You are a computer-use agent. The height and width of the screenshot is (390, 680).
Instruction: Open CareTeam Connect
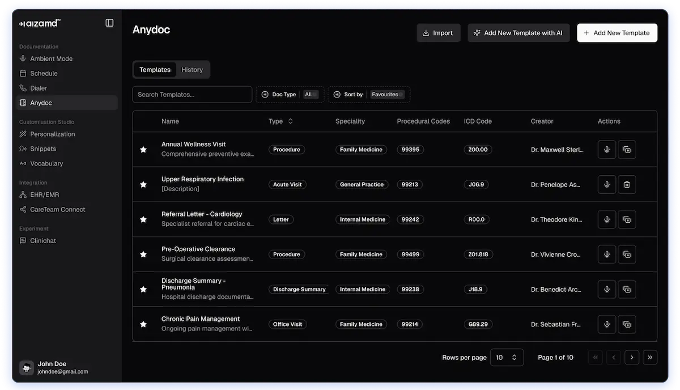point(68,209)
